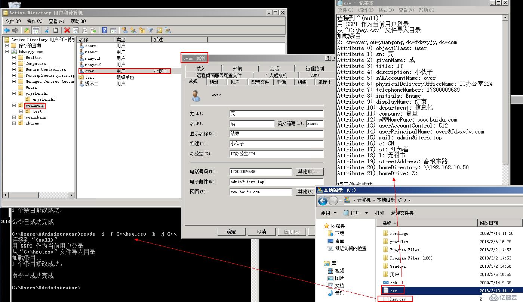Open the 操作(A) menu

tap(35, 21)
